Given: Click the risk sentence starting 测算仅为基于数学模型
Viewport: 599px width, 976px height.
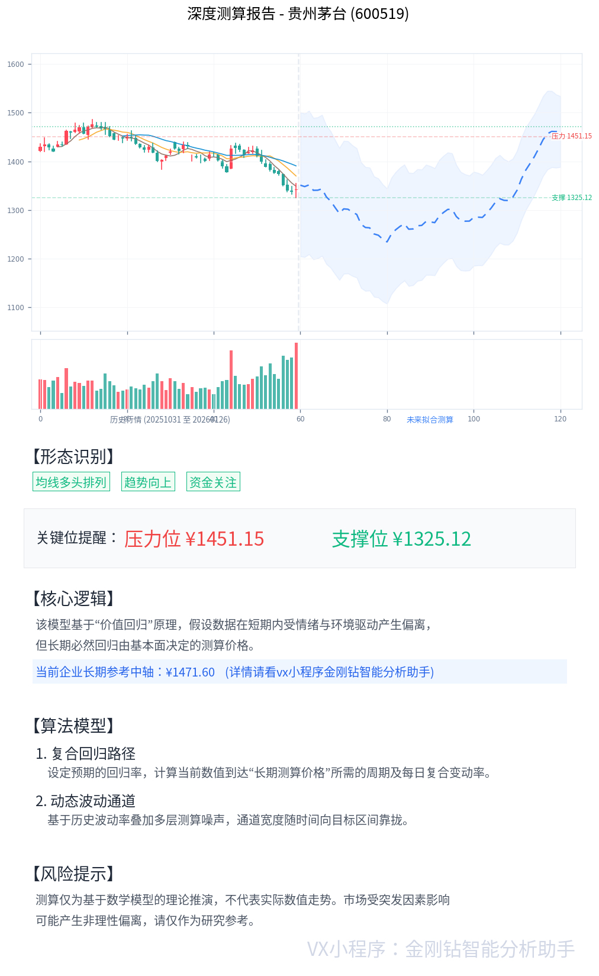Looking at the screenshot, I should point(243,900).
